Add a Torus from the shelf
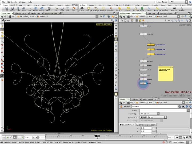Image resolution: width=192 pixels, height=144 pixels. coord(24,9)
